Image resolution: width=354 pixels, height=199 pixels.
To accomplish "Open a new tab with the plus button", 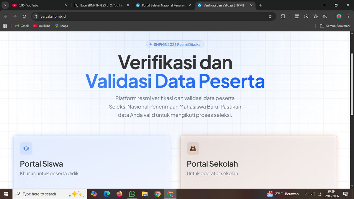I will pos(260,5).
